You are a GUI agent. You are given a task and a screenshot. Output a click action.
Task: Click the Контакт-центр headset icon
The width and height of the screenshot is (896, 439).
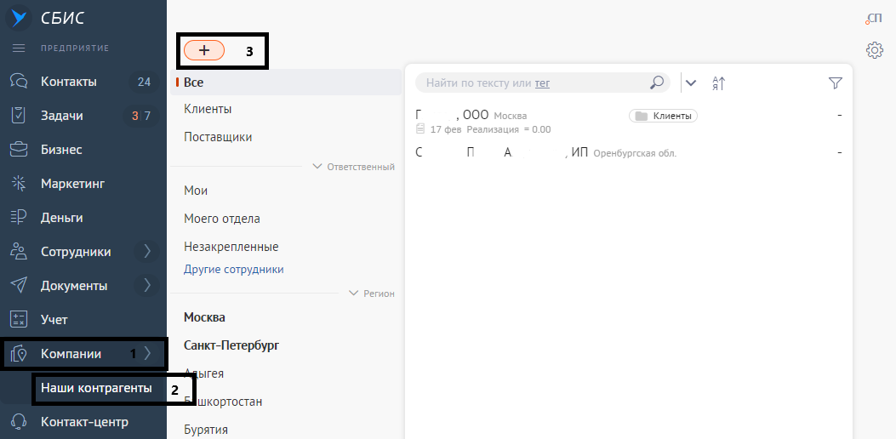19,422
